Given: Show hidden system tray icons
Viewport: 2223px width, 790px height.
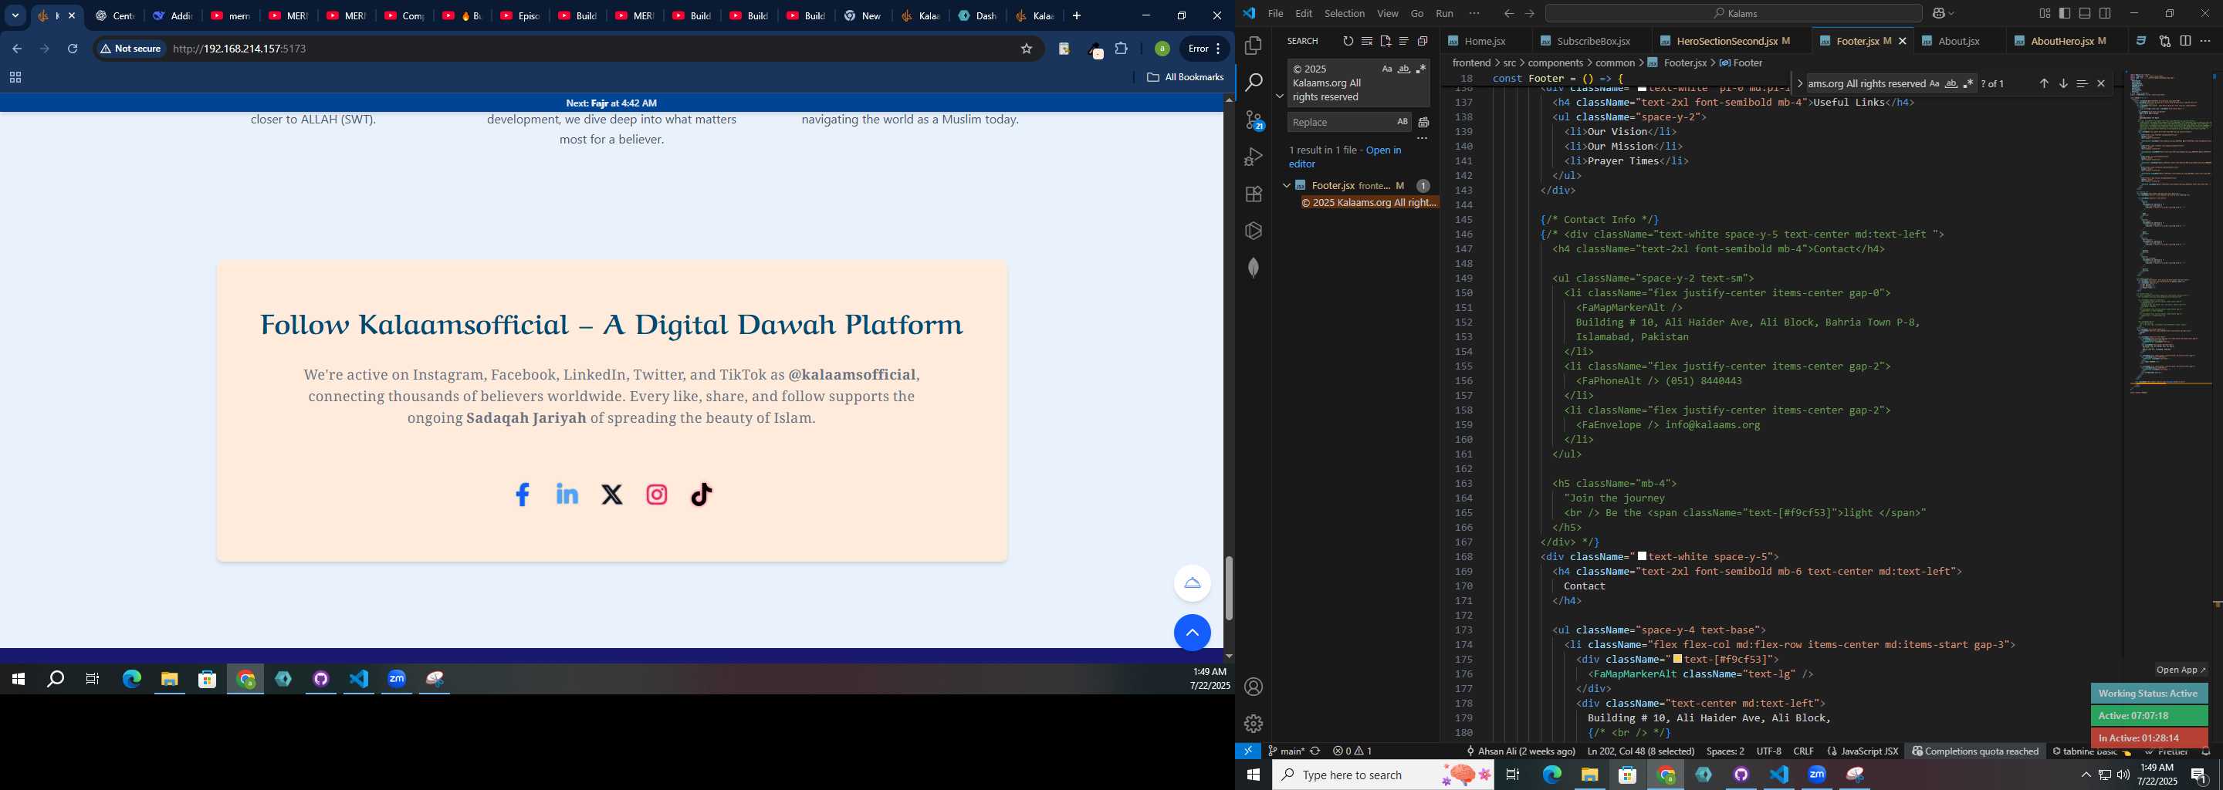Looking at the screenshot, I should click(2086, 775).
